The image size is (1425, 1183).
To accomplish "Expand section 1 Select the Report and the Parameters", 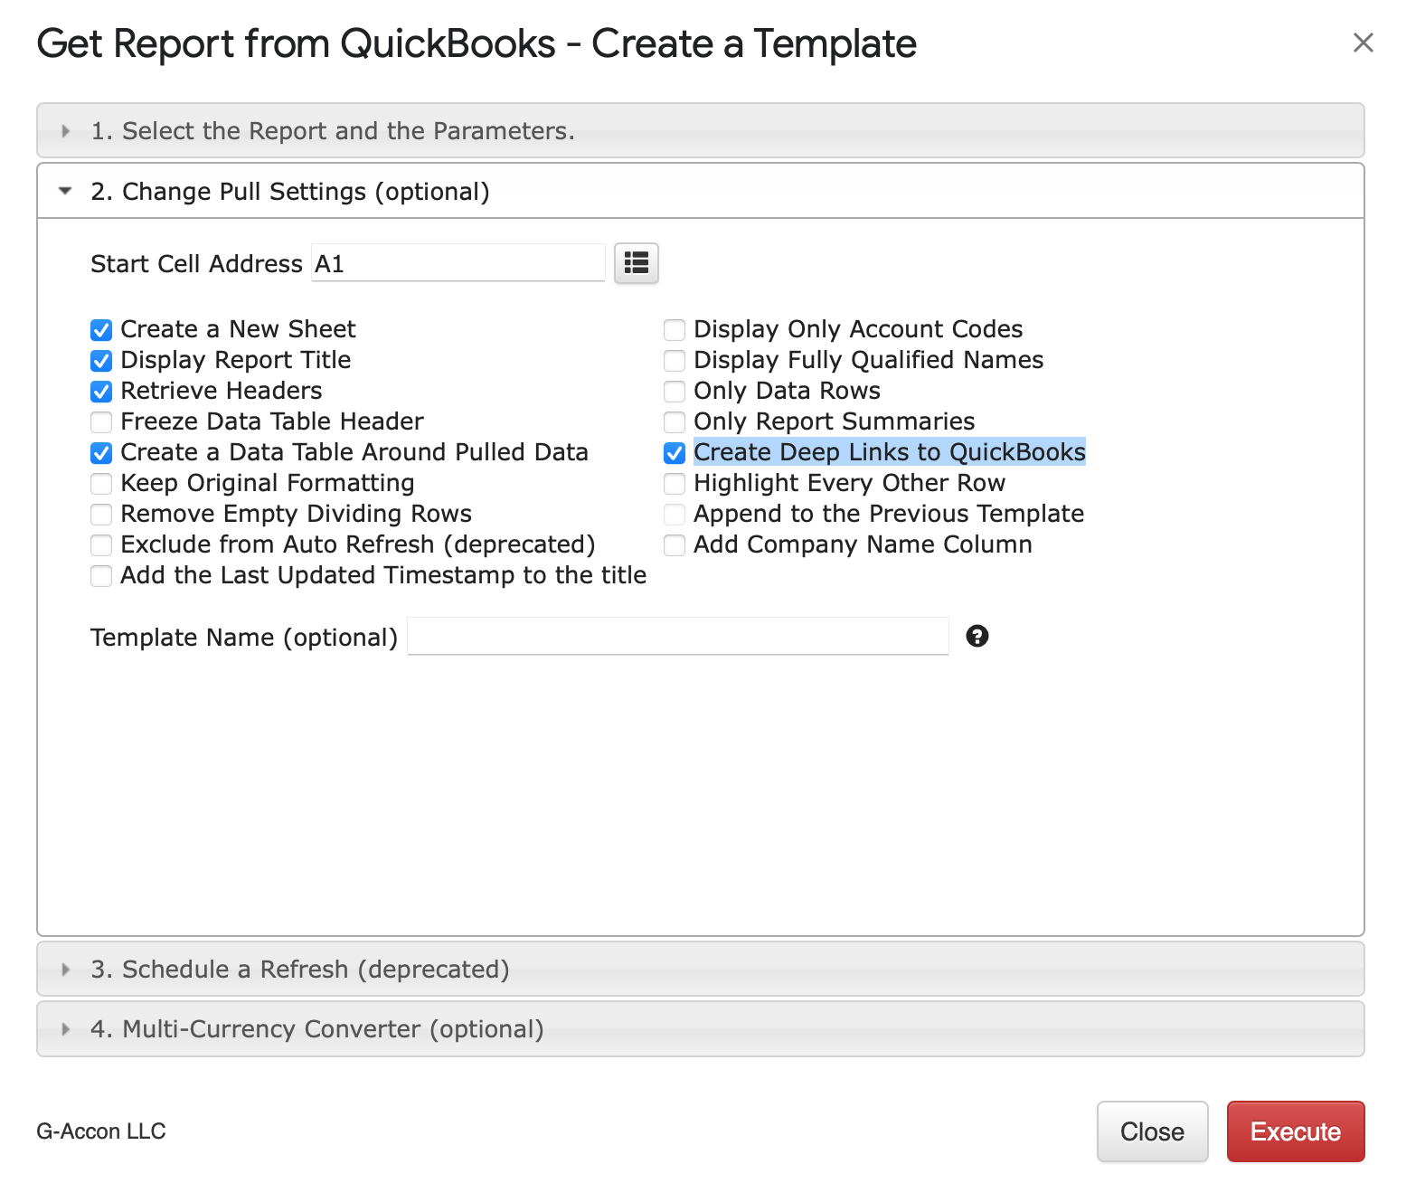I will [700, 131].
